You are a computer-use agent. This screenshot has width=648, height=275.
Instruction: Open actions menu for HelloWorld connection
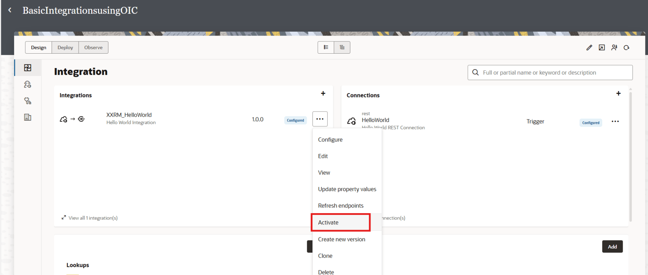point(615,122)
